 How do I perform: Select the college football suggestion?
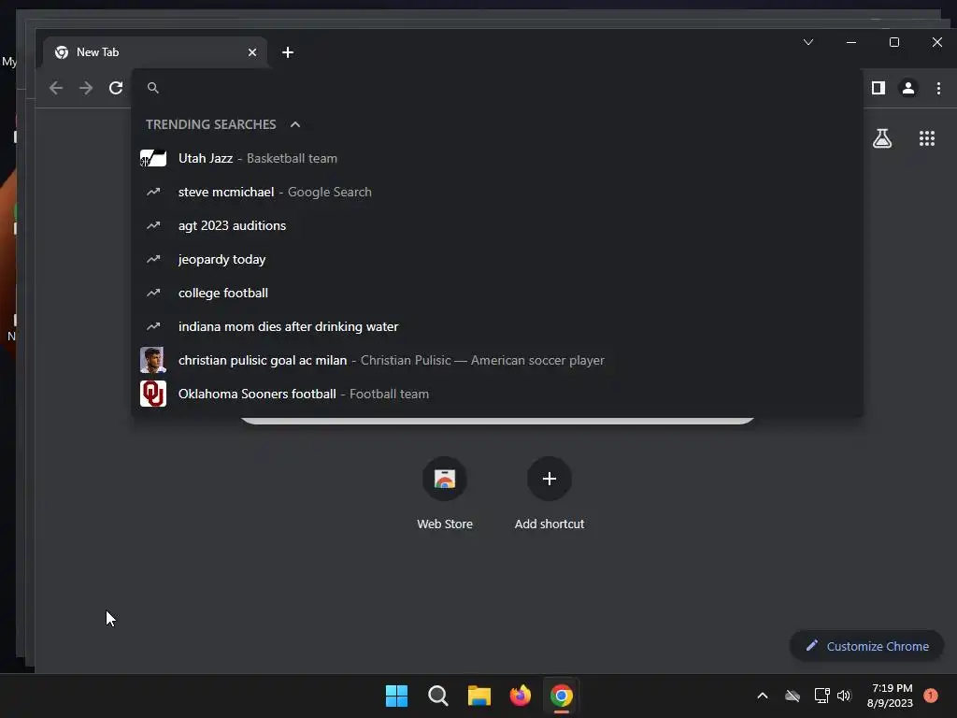pyautogui.click(x=497, y=293)
